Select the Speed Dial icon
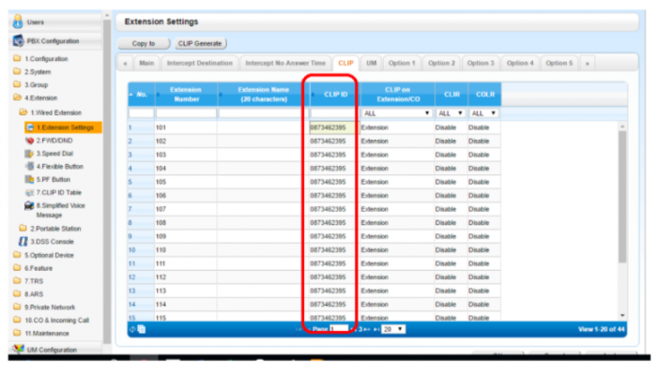672x375 pixels. 29,153
